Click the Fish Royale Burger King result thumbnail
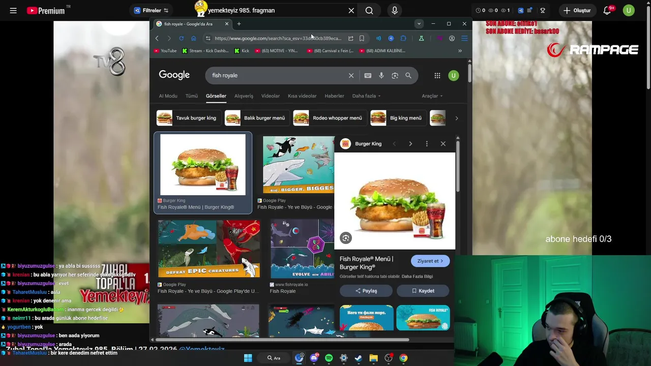The height and width of the screenshot is (366, 651). (x=203, y=165)
